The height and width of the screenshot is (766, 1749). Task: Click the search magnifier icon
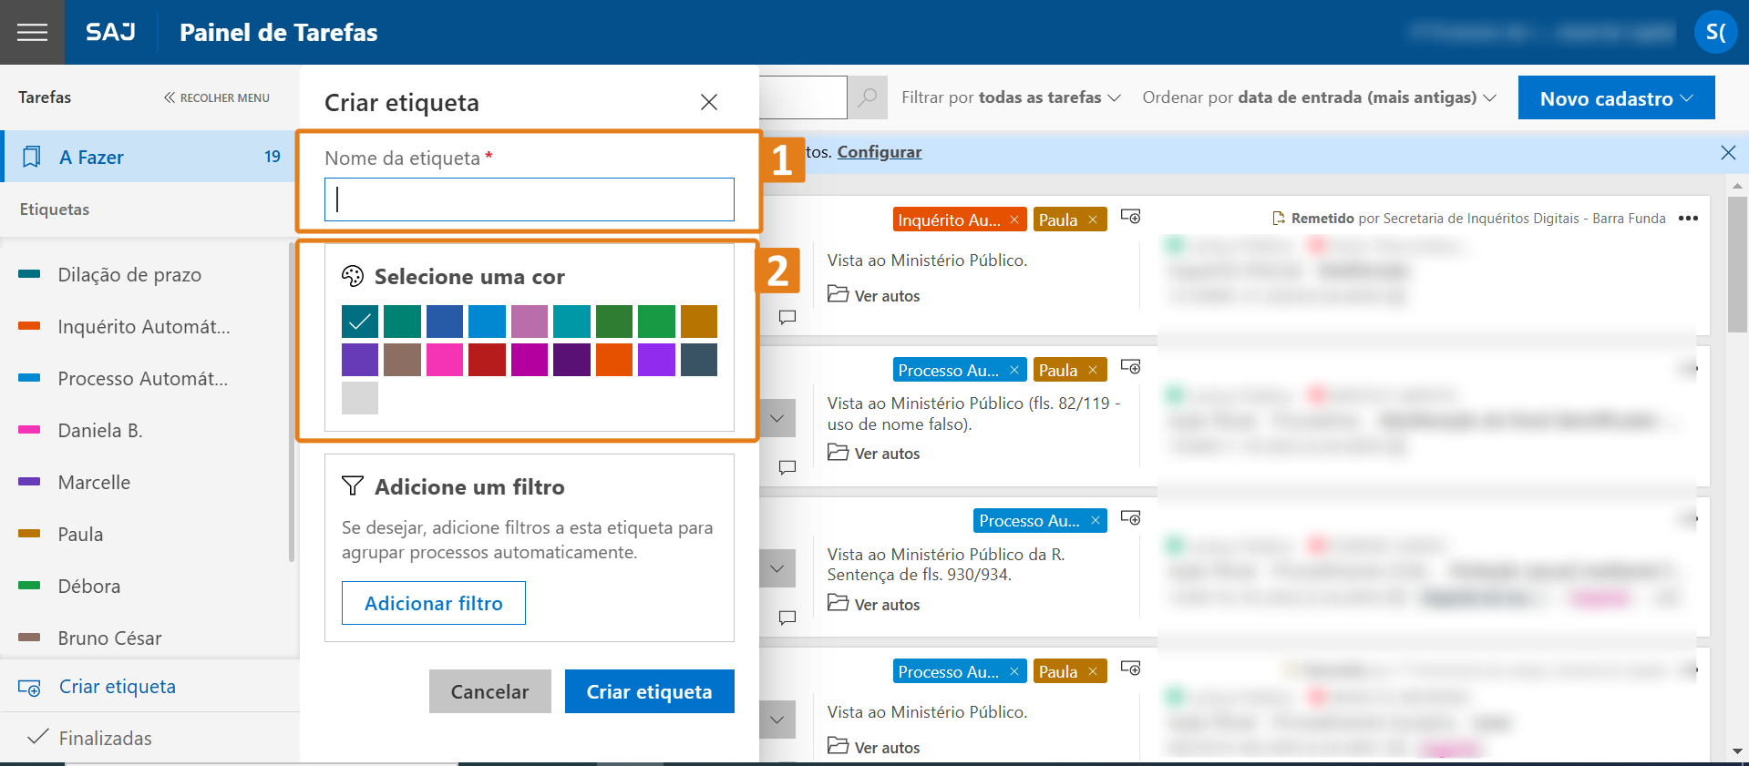point(868,97)
